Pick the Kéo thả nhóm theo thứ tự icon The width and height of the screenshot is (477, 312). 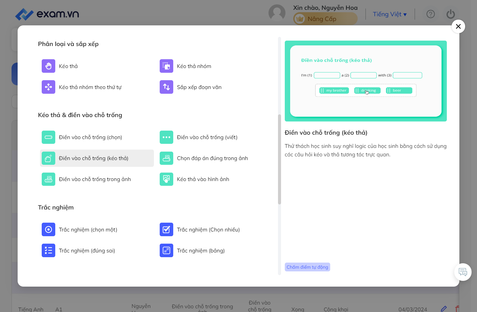[48, 87]
